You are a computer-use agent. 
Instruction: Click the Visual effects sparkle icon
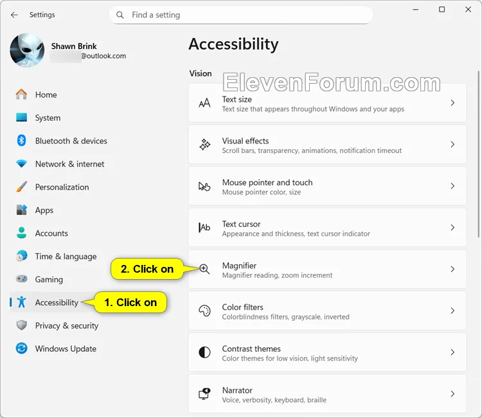pyautogui.click(x=204, y=145)
